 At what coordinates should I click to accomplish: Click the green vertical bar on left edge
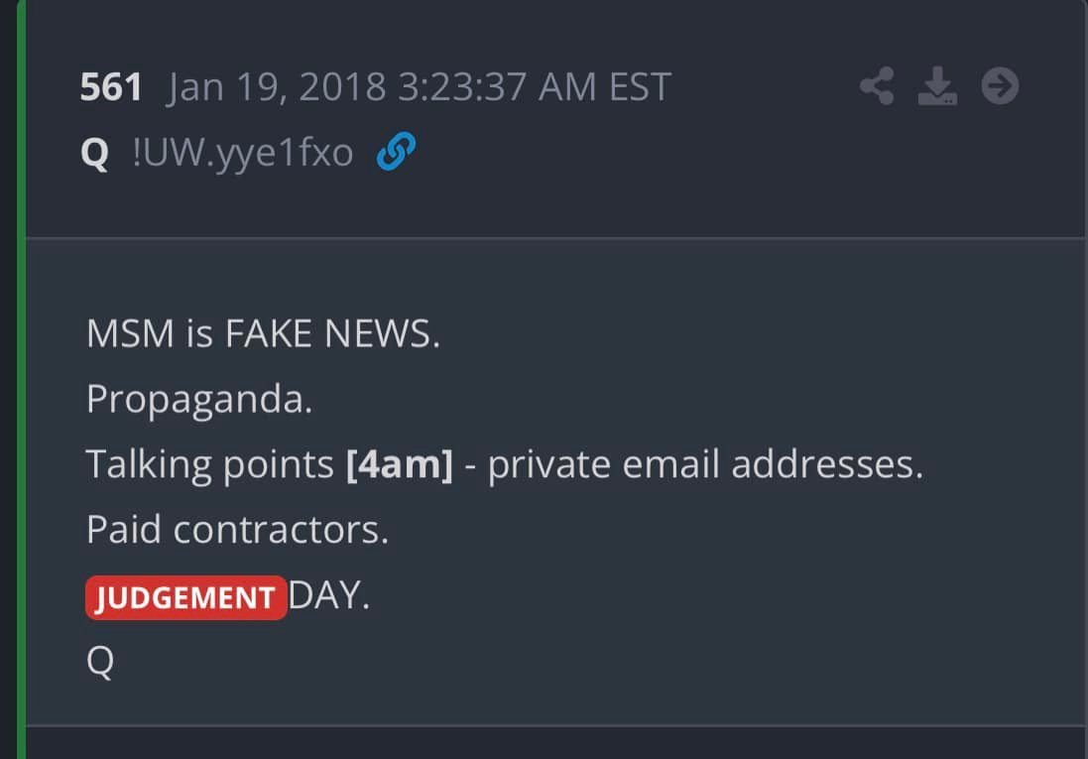coord(20,397)
